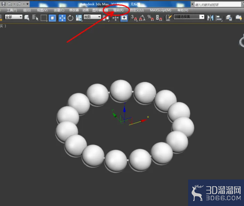Open the 修改器 menu
Screen dimensions: 244x206
[x=74, y=10]
